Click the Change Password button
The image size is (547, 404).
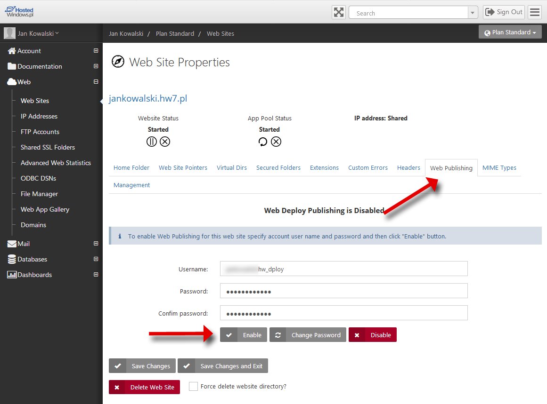308,335
